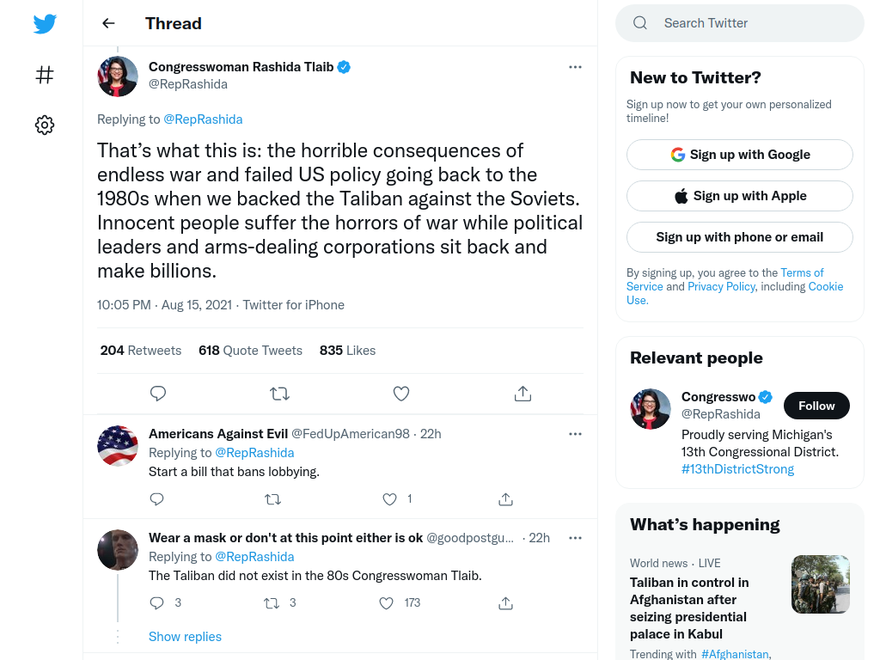
Task: Share the main tweet via share icon
Action: click(523, 394)
